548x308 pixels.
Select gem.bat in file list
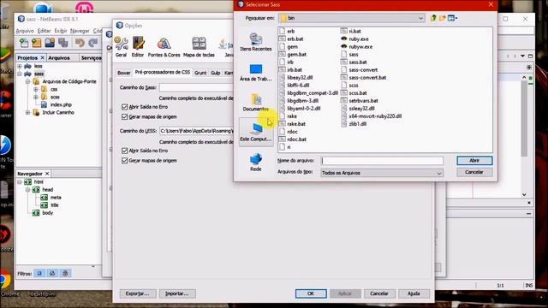(x=293, y=54)
